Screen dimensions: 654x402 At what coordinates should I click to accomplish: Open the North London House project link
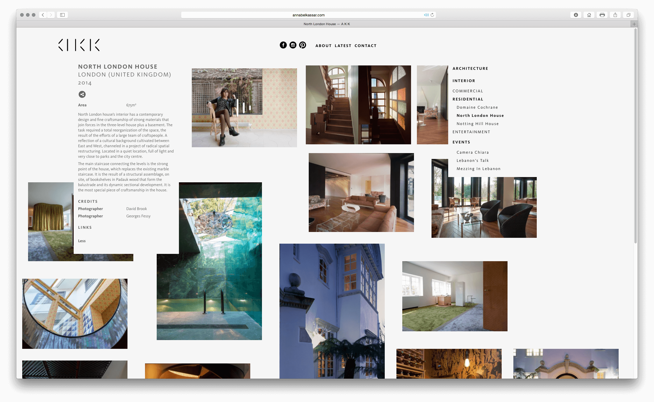480,115
